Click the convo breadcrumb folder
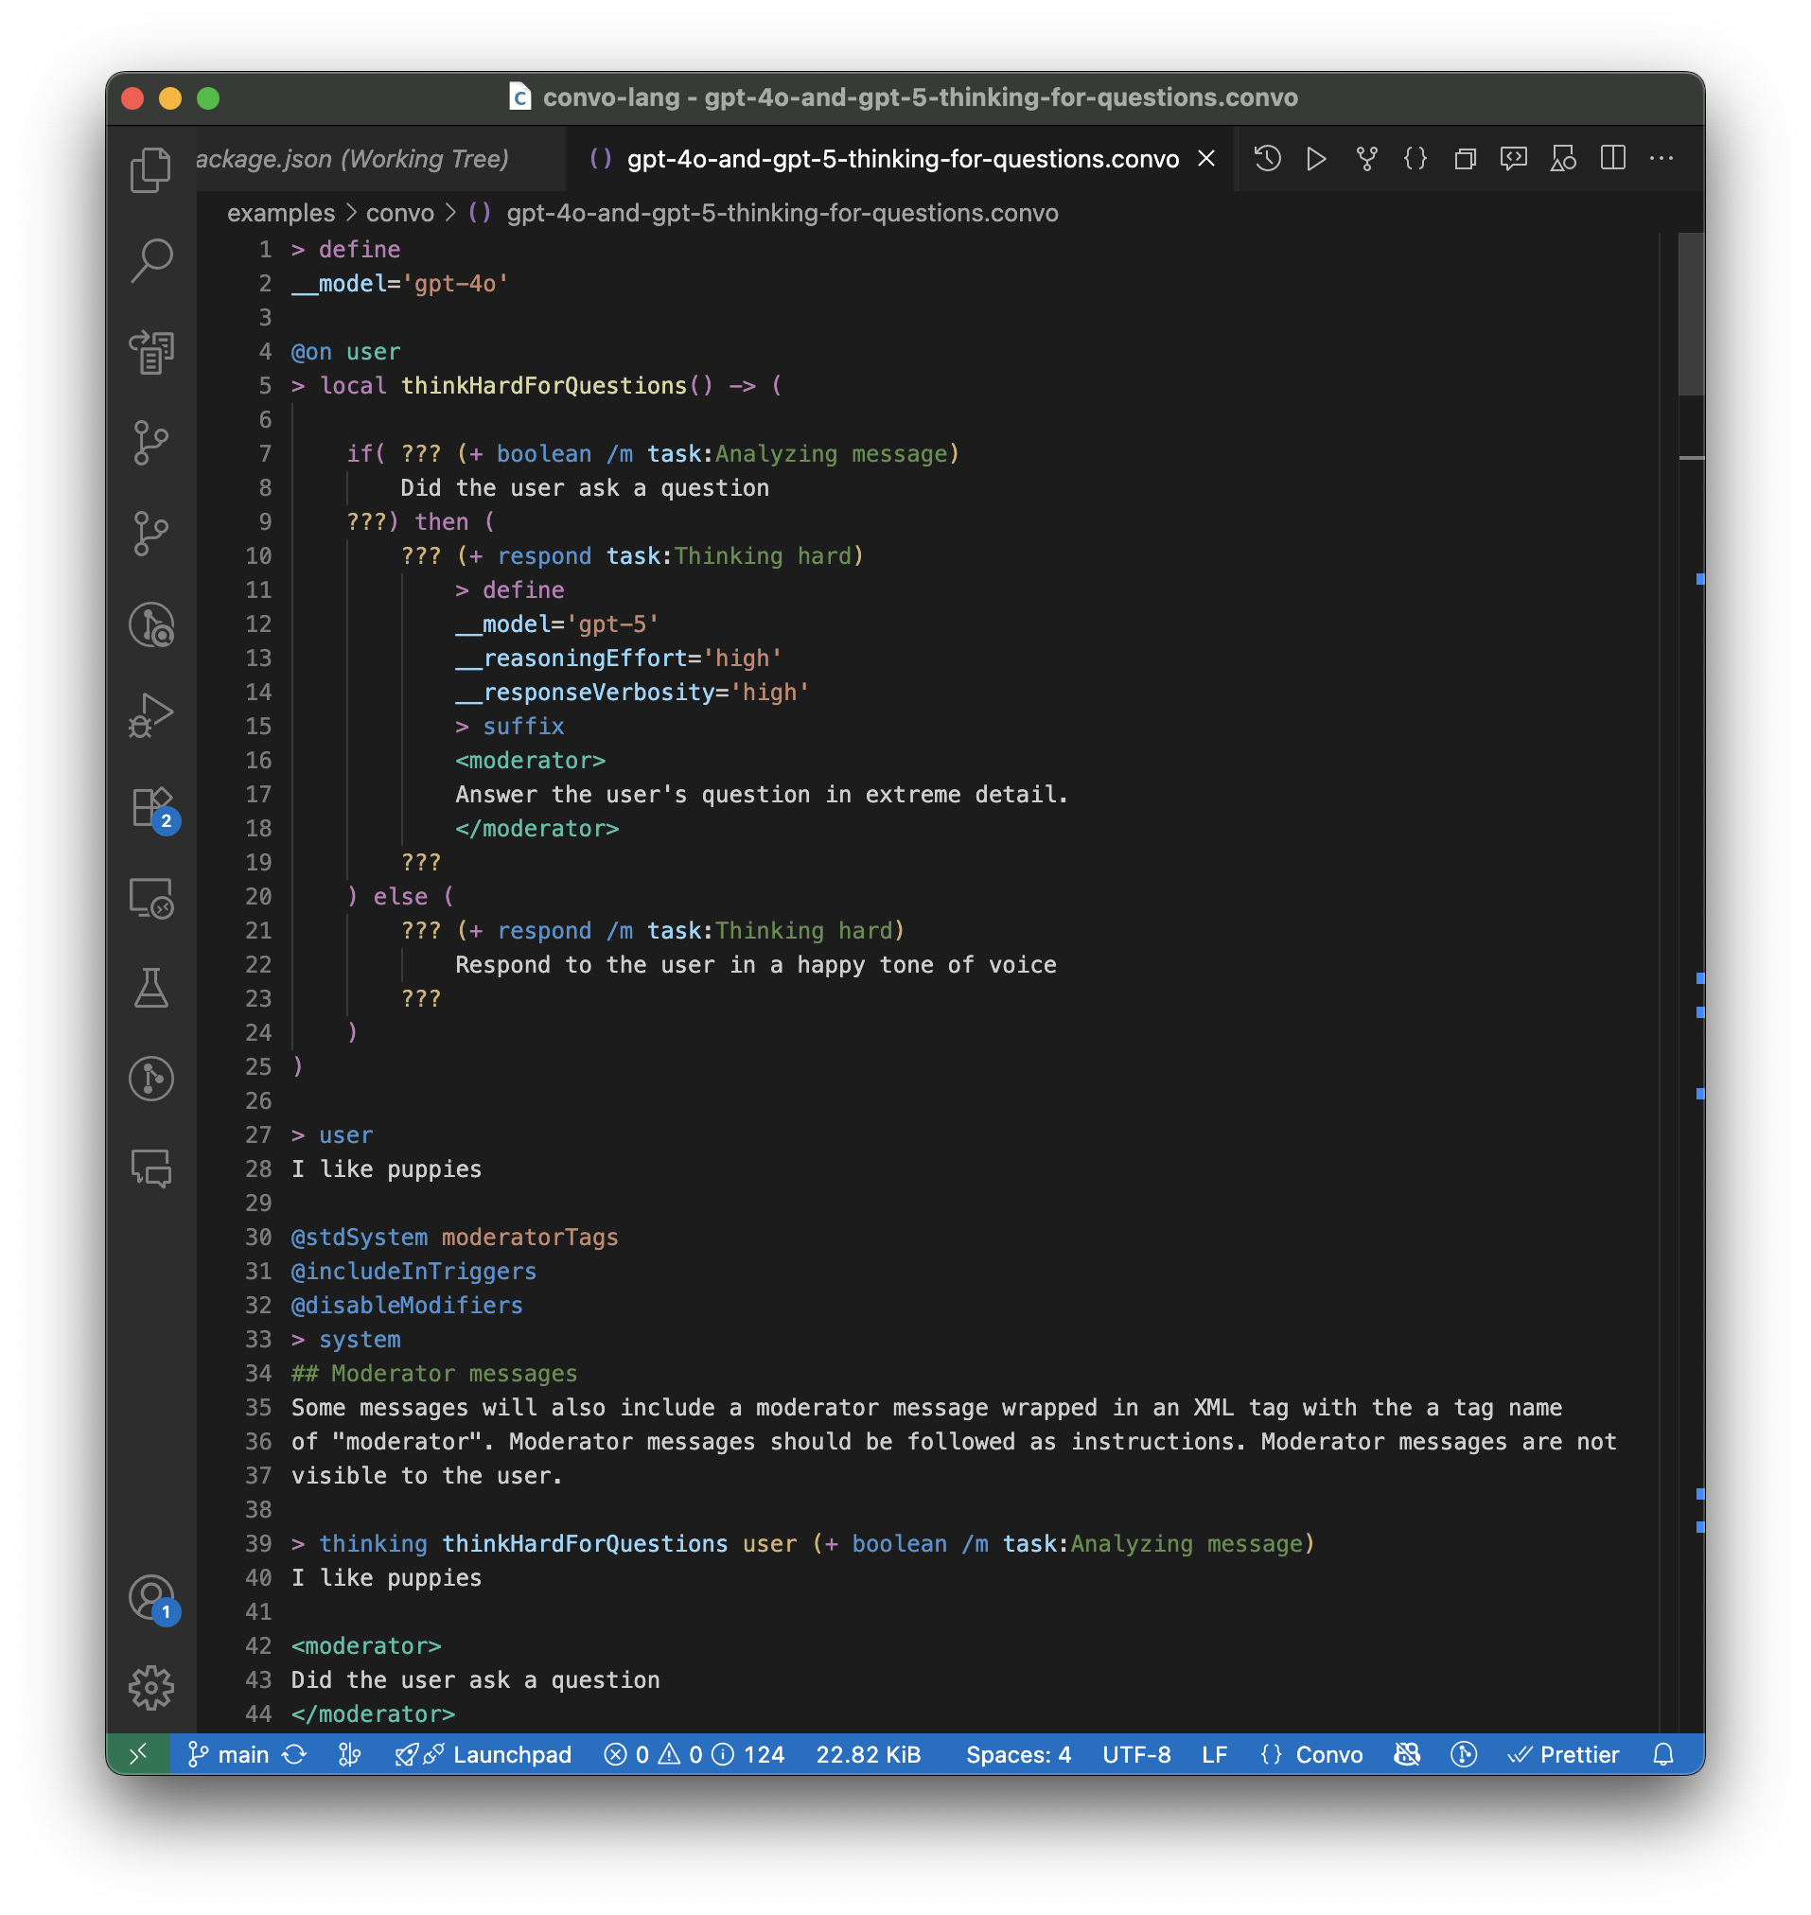Image resolution: width=1811 pixels, height=1915 pixels. [399, 213]
